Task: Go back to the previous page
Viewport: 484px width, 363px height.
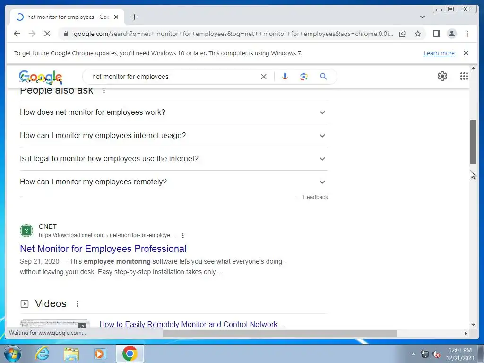Action: click(17, 34)
